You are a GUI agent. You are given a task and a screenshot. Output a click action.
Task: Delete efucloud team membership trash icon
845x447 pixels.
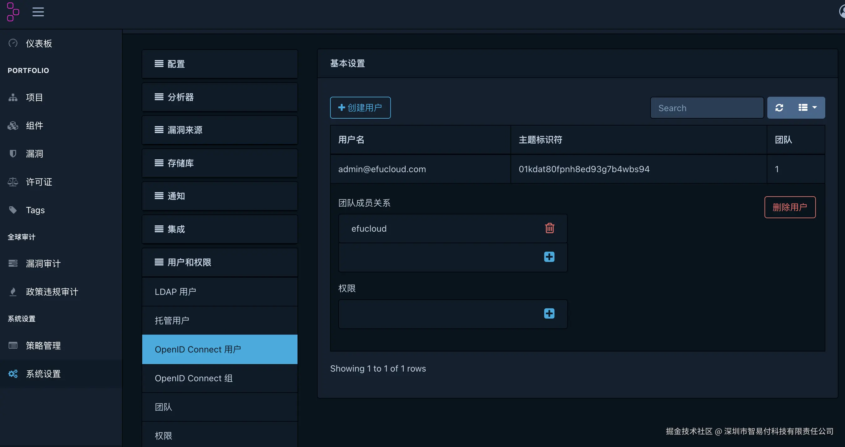click(x=549, y=228)
